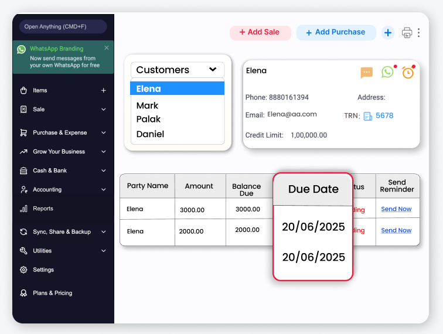The height and width of the screenshot is (334, 443).
Task: Click the Grow Your Business trend icon
Action: 23,151
